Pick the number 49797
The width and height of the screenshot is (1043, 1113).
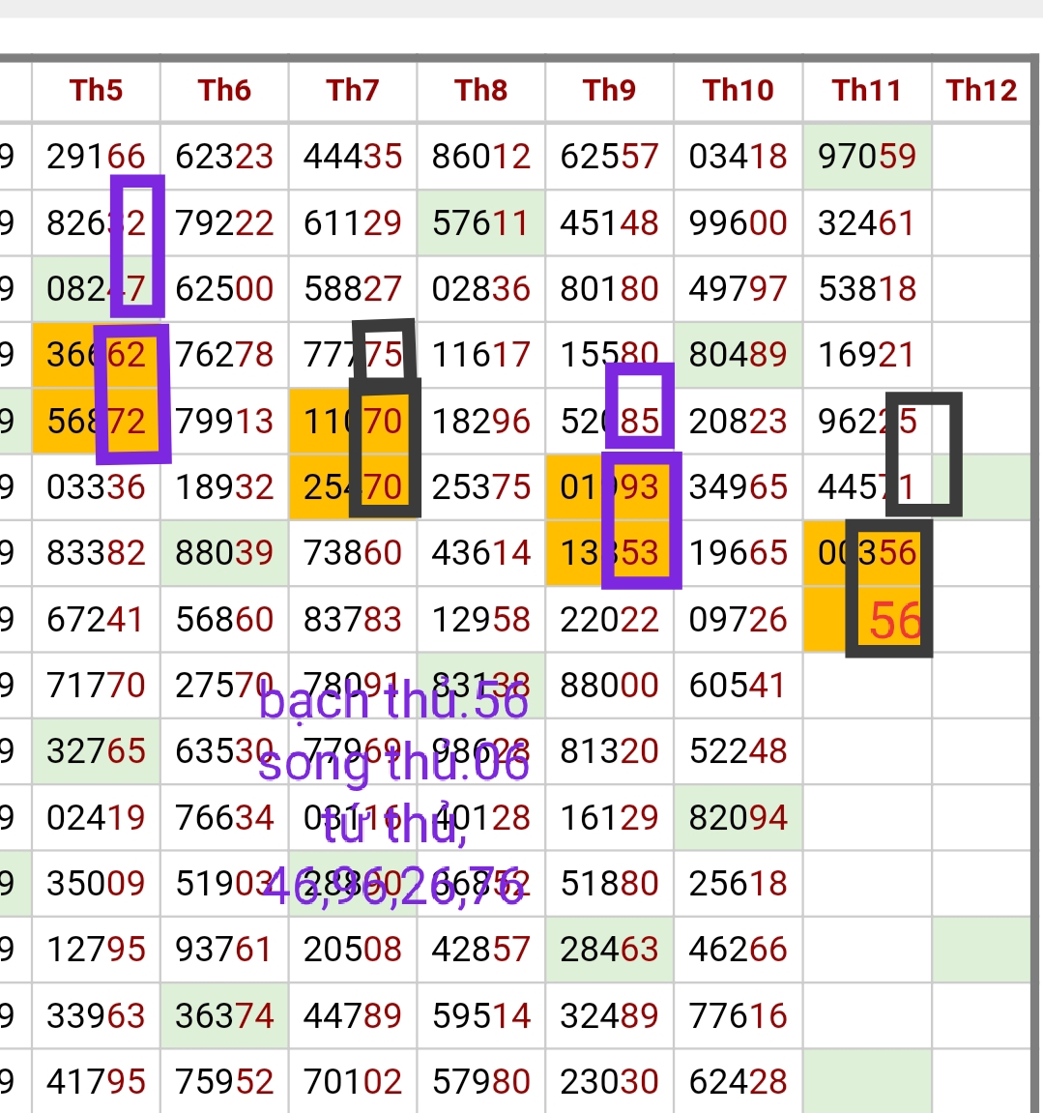[x=738, y=289]
